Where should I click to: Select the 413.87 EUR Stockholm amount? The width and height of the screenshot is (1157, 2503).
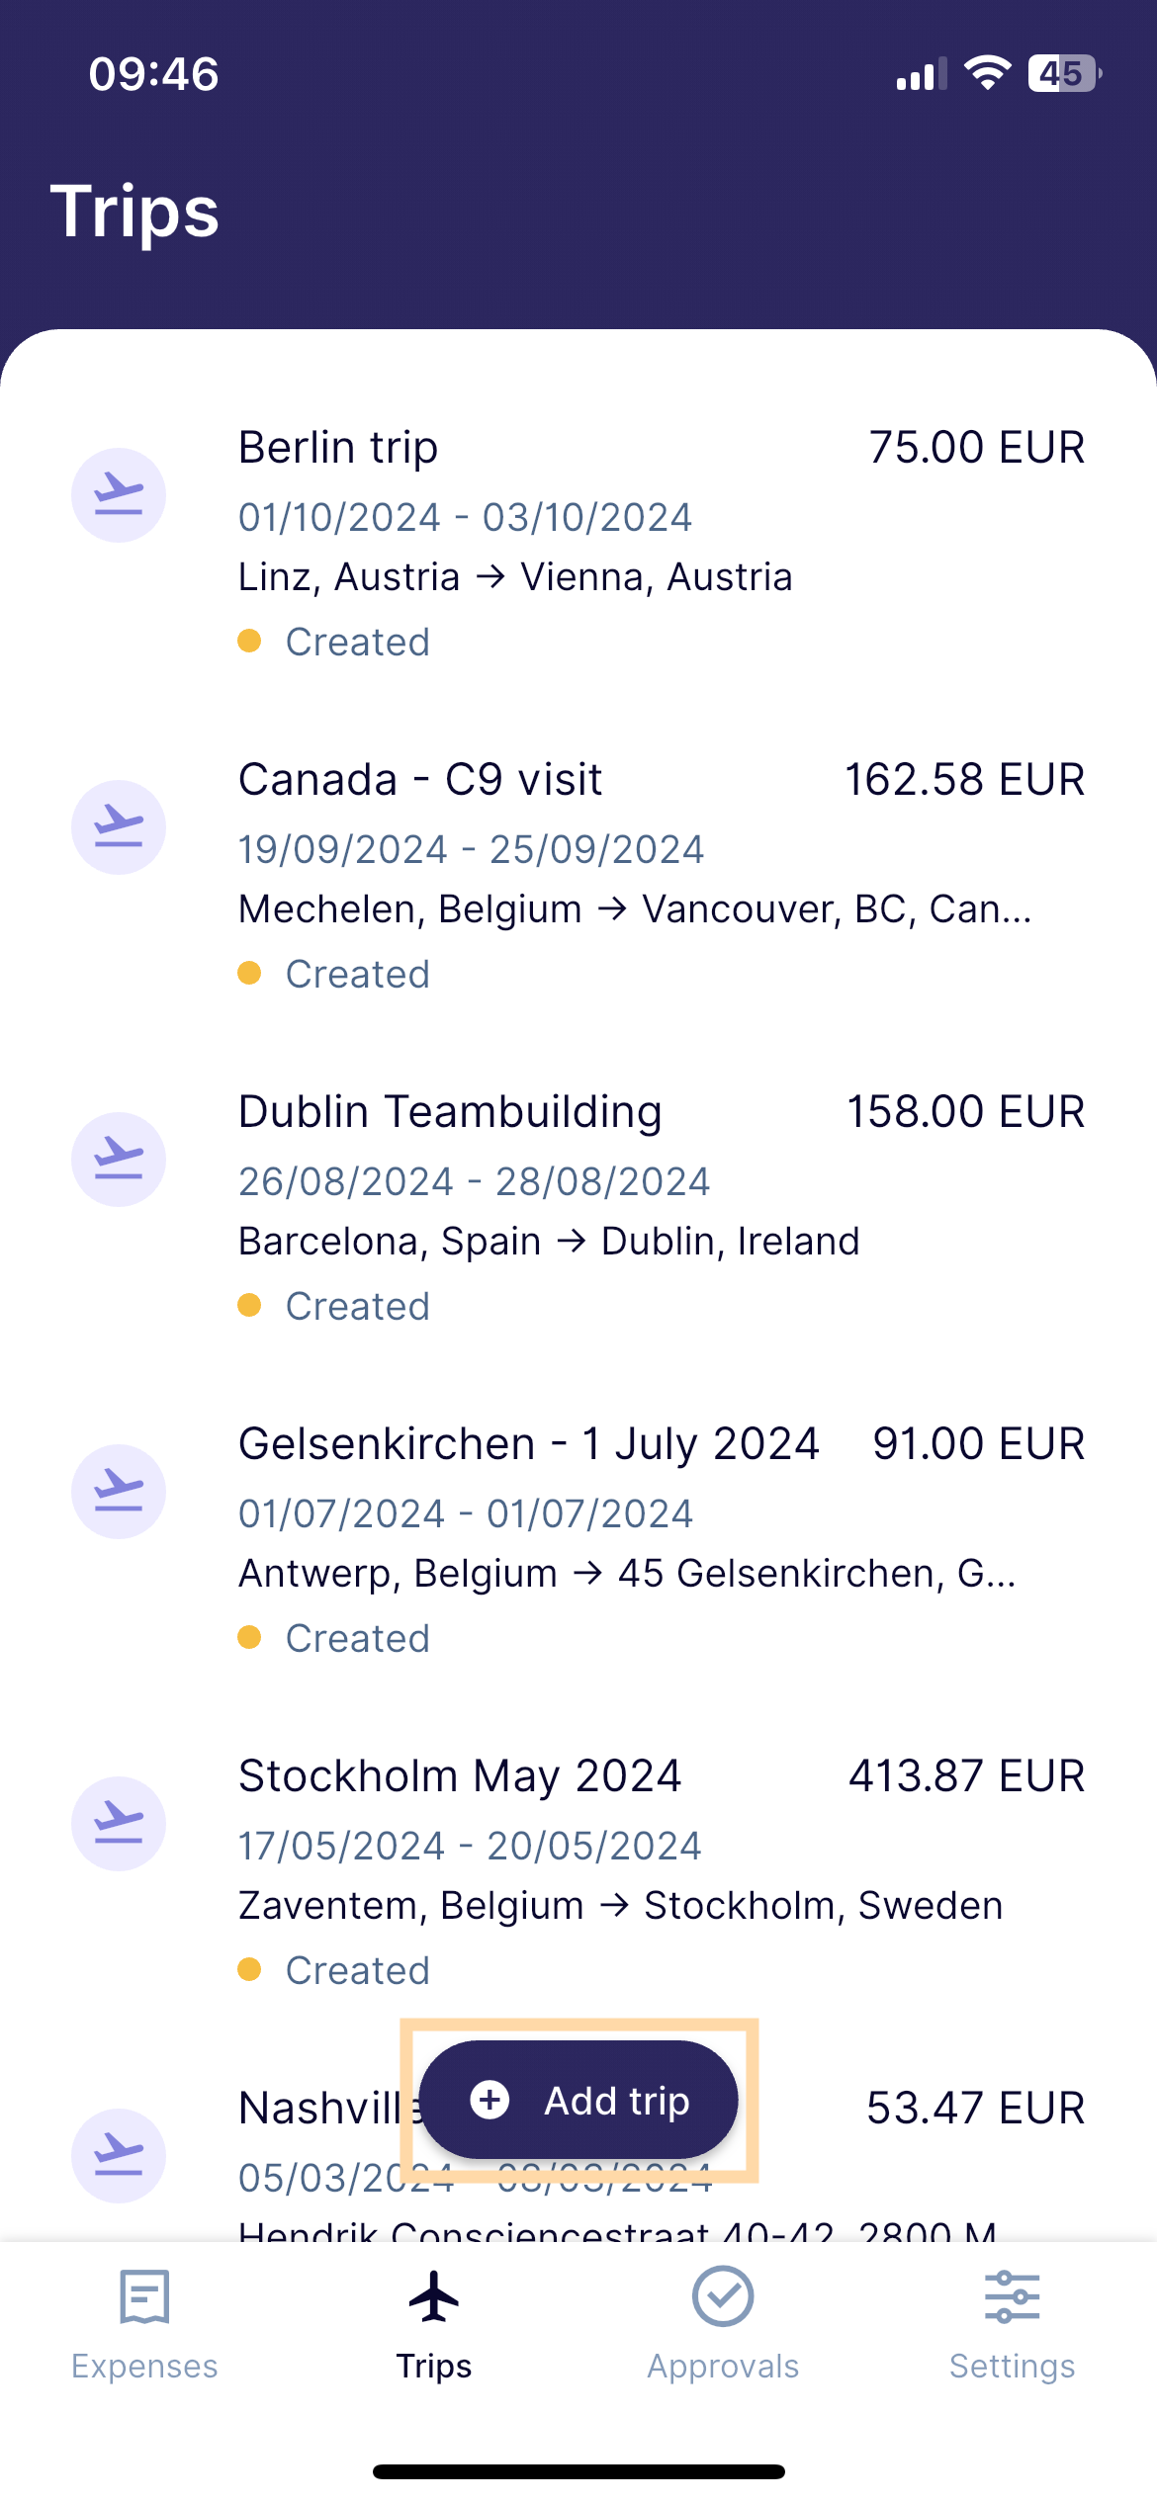(966, 1775)
